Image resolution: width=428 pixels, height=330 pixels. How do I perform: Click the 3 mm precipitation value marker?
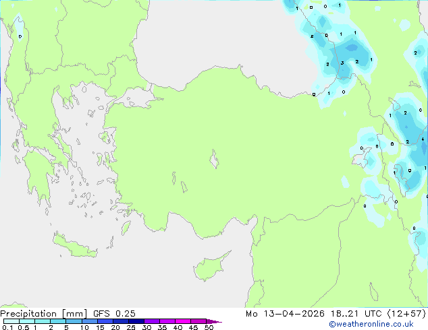pyautogui.click(x=342, y=63)
